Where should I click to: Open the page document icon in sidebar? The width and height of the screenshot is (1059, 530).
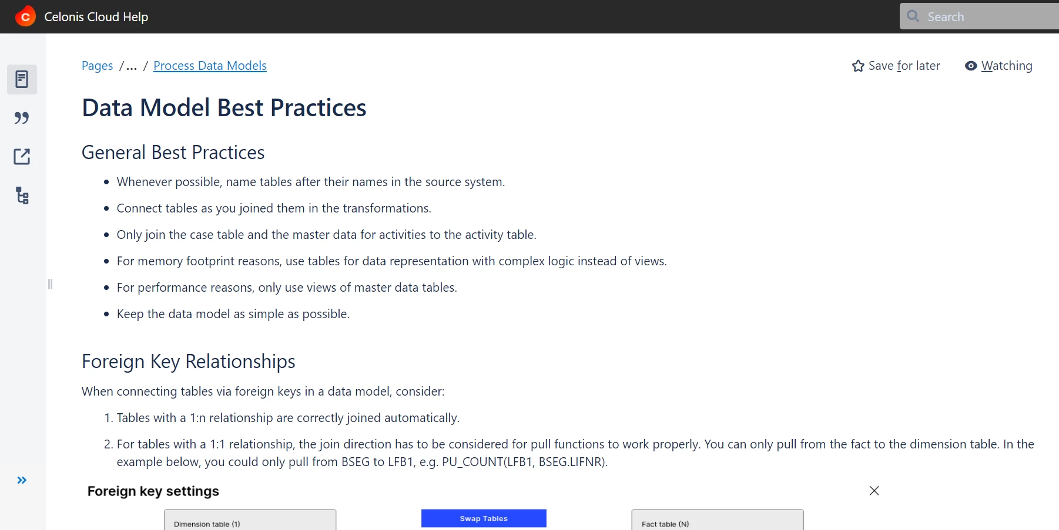pyautogui.click(x=22, y=79)
